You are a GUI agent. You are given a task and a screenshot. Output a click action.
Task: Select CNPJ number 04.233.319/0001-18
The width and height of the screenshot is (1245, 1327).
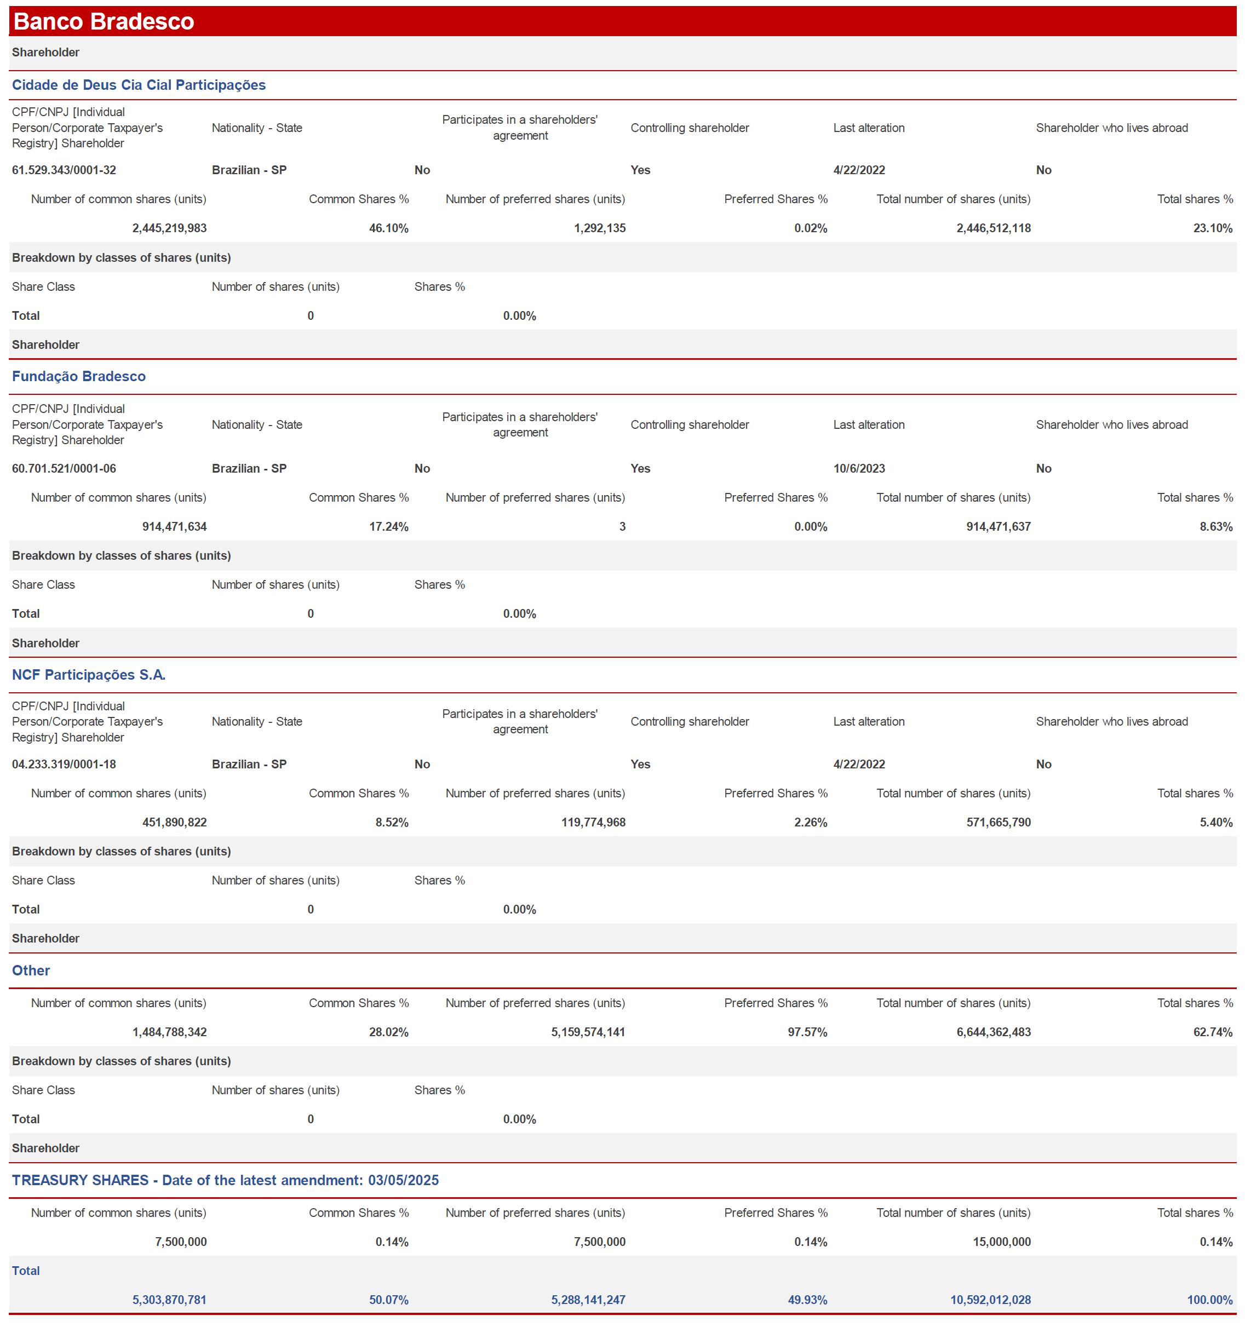tap(64, 765)
